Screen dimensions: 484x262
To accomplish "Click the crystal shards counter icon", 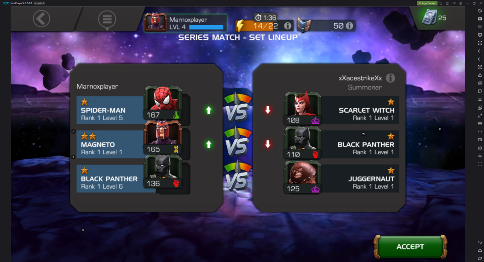I will 429,17.
